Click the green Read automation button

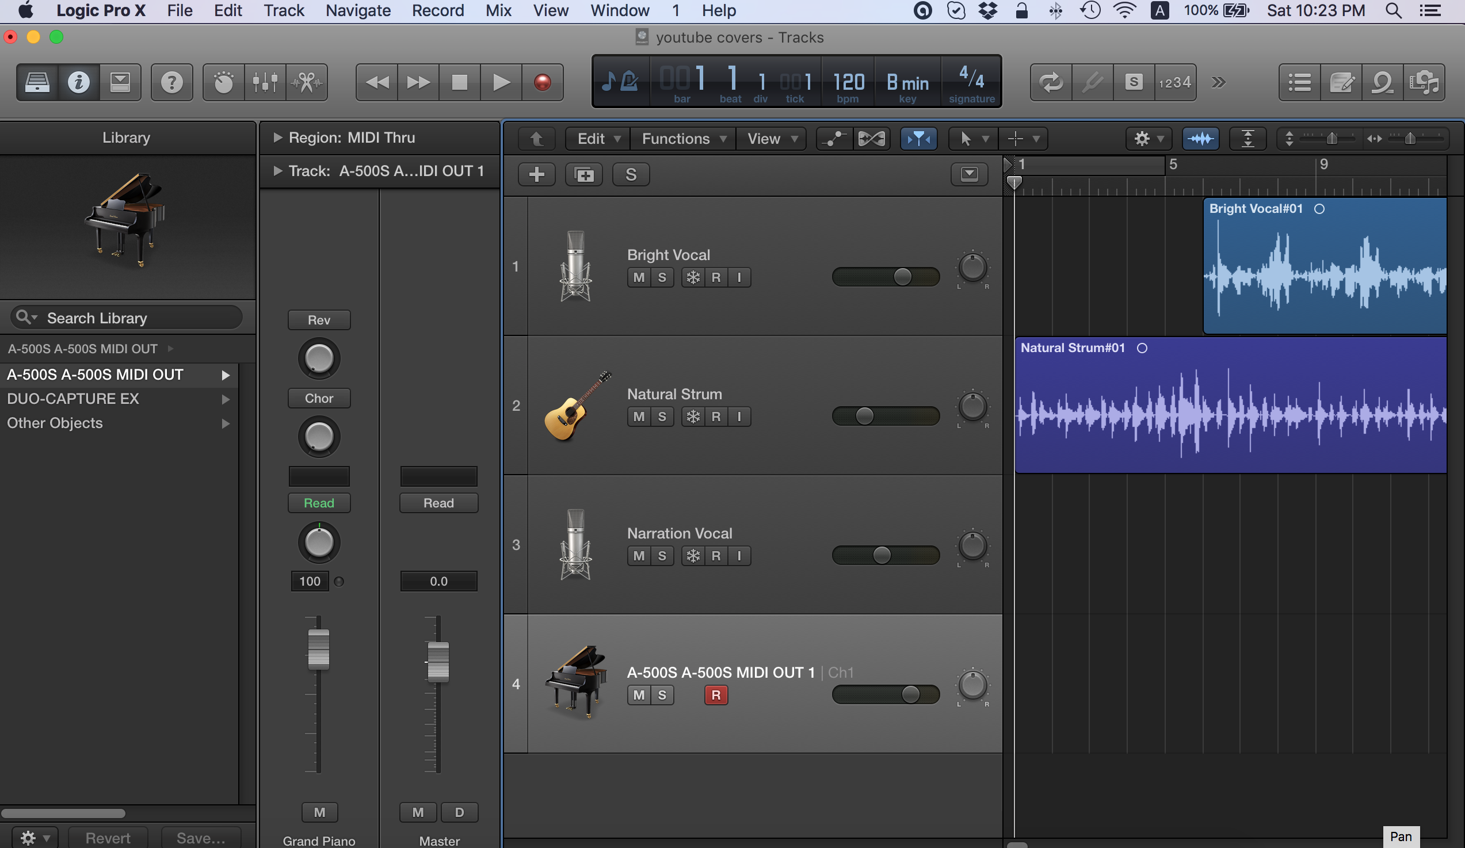(319, 503)
